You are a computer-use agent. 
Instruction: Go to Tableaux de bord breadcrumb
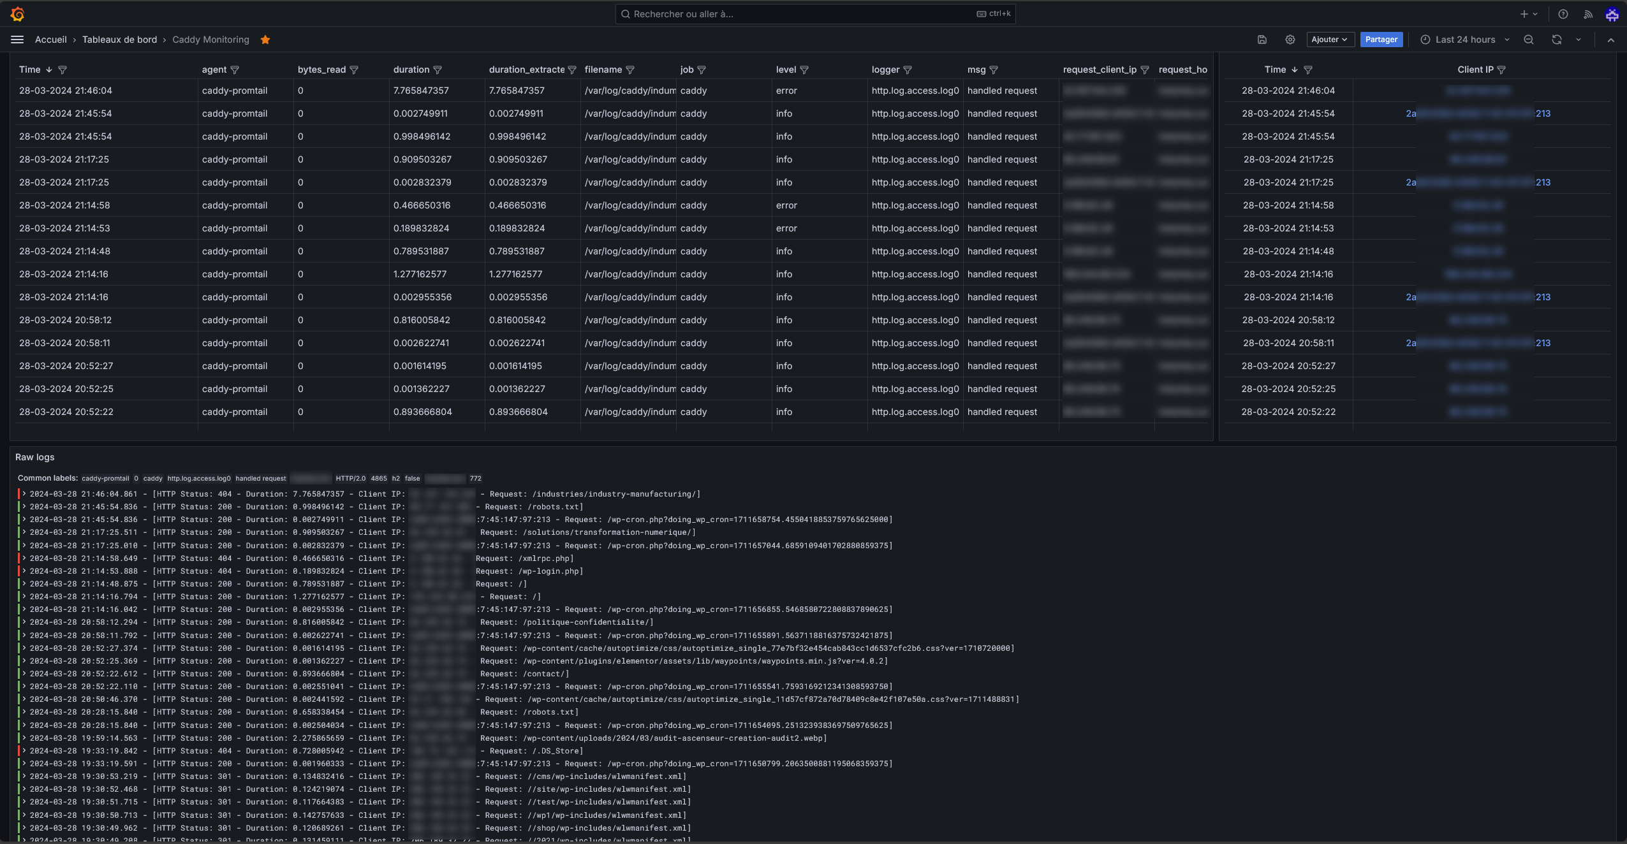click(119, 40)
